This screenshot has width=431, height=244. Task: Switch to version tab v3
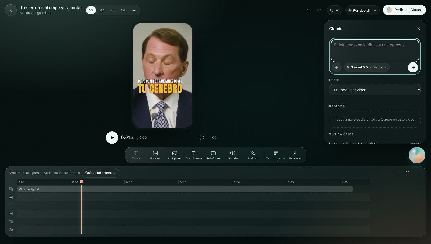point(113,10)
